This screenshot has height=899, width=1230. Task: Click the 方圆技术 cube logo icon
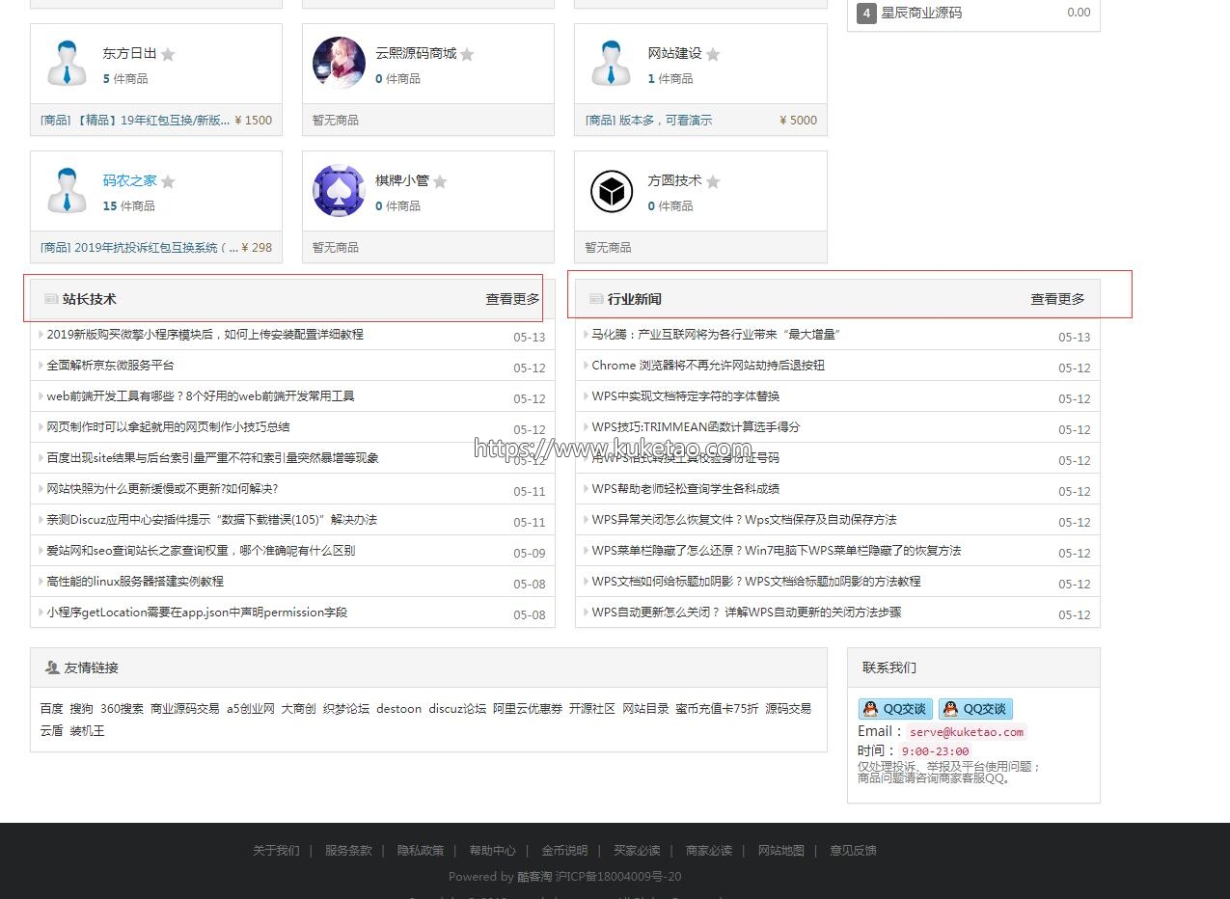tap(611, 191)
